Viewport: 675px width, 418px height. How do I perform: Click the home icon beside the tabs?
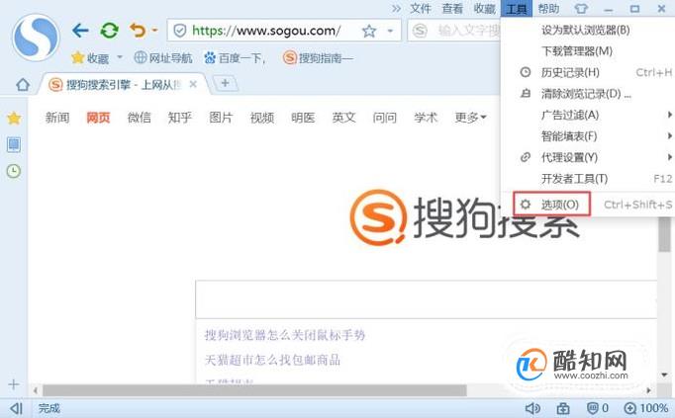(x=23, y=85)
